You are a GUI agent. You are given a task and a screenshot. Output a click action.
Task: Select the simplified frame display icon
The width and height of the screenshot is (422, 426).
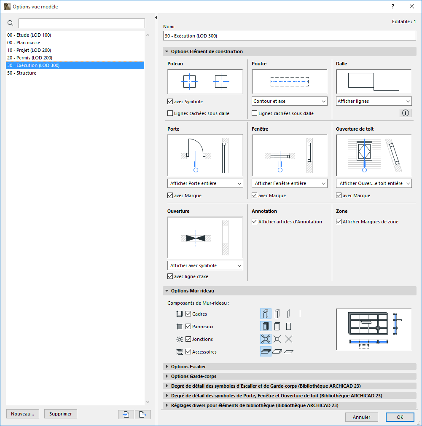pyautogui.click(x=277, y=313)
